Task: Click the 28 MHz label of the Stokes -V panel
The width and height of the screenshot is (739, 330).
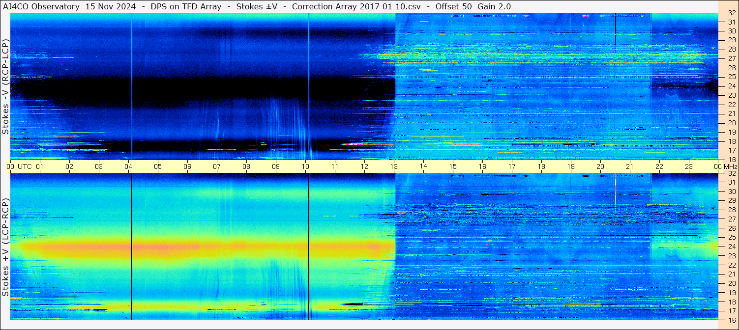Action: [x=731, y=49]
